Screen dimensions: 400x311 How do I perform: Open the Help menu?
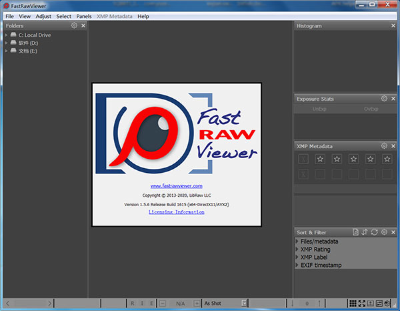143,16
